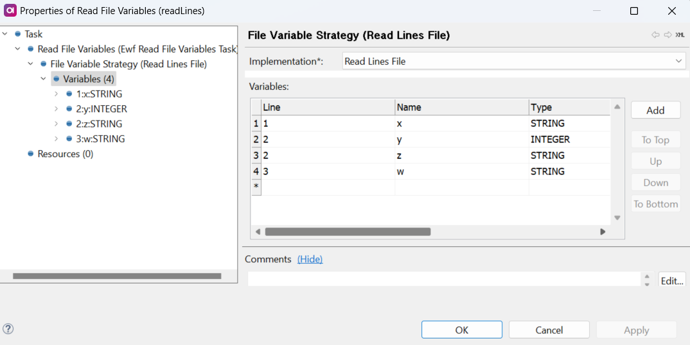Click the XML view icon

coord(680,35)
